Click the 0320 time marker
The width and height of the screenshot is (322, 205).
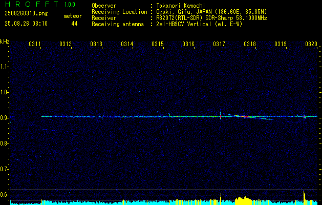tap(311, 44)
